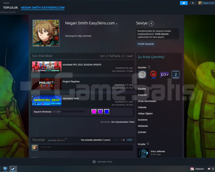Select the purple 10+ badge
The width and height of the screenshot is (215, 172).
pyautogui.click(x=164, y=75)
